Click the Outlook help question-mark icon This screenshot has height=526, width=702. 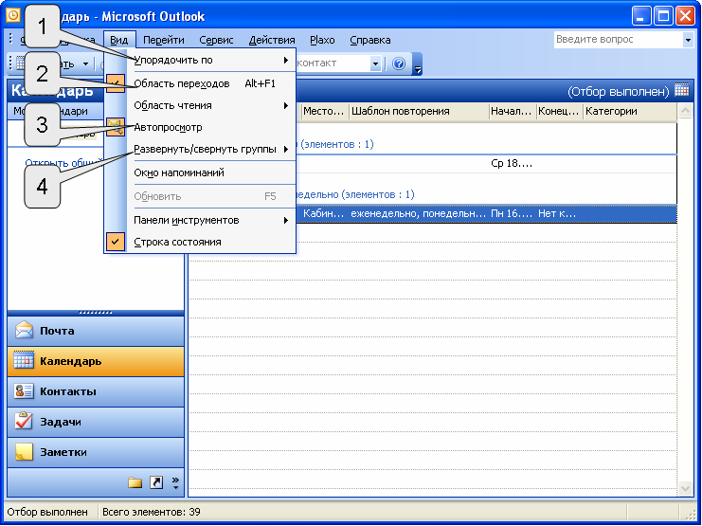coord(399,63)
